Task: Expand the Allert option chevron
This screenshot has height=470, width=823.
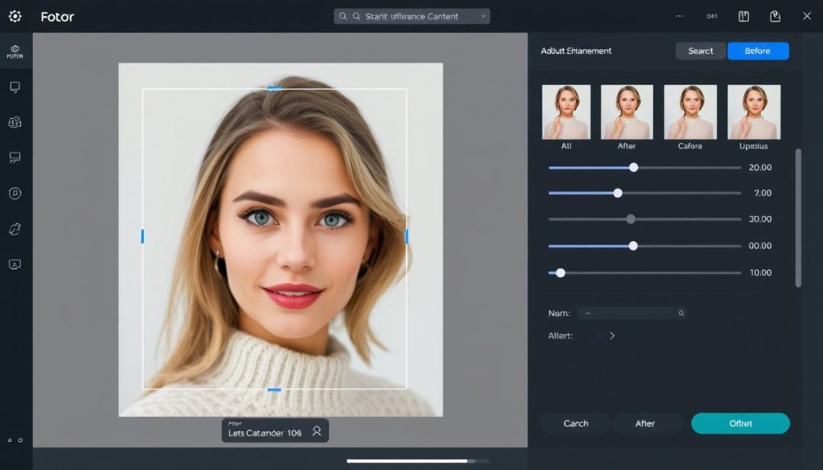Action: (613, 336)
